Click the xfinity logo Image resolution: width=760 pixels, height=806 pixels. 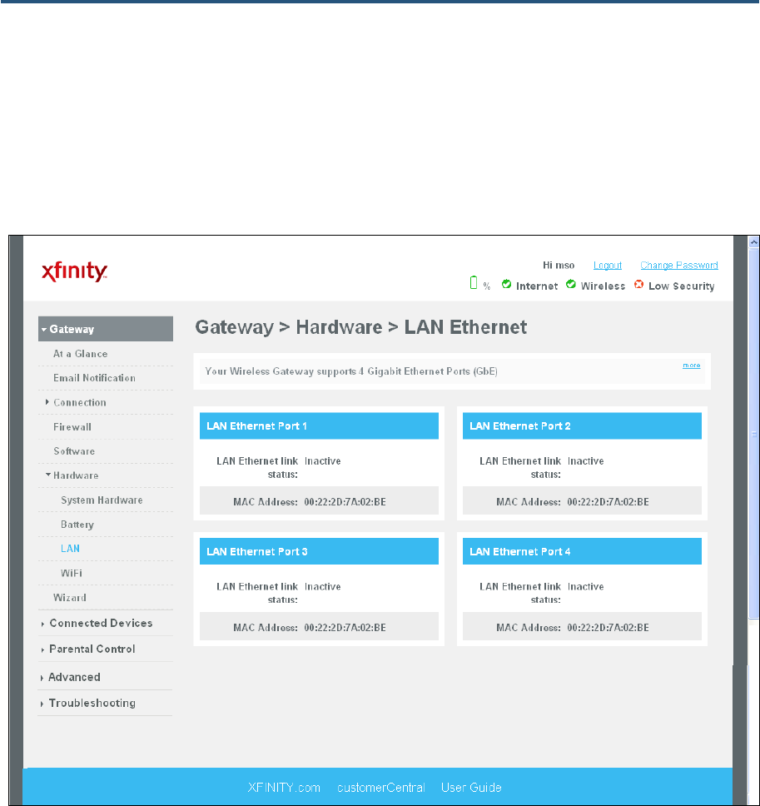click(x=75, y=271)
